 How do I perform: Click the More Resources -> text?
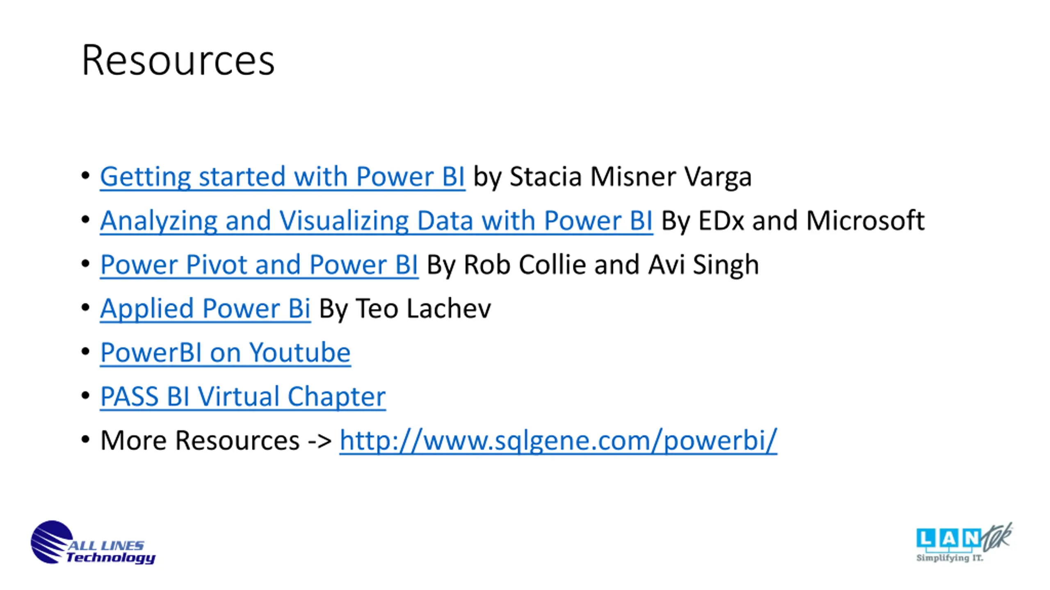(216, 441)
